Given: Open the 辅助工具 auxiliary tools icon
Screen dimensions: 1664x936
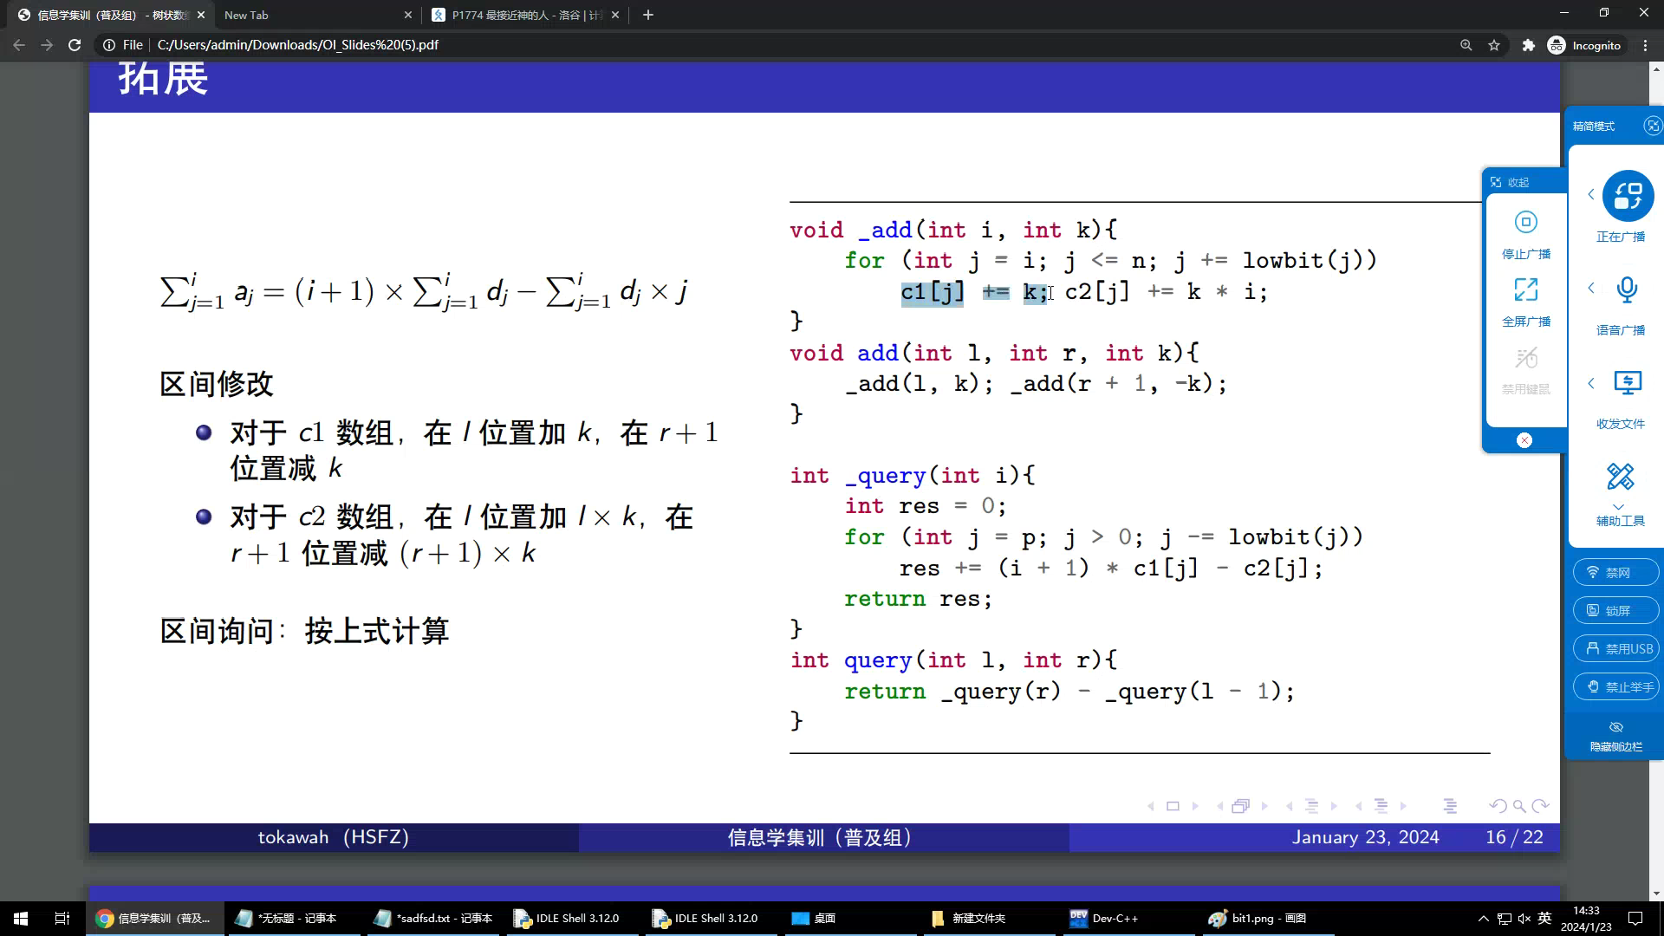Looking at the screenshot, I should 1619,477.
